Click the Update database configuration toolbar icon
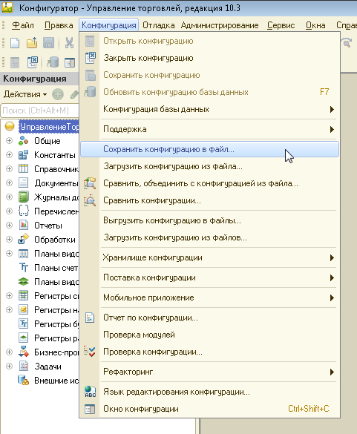This screenshot has width=357, height=434. 53,62
